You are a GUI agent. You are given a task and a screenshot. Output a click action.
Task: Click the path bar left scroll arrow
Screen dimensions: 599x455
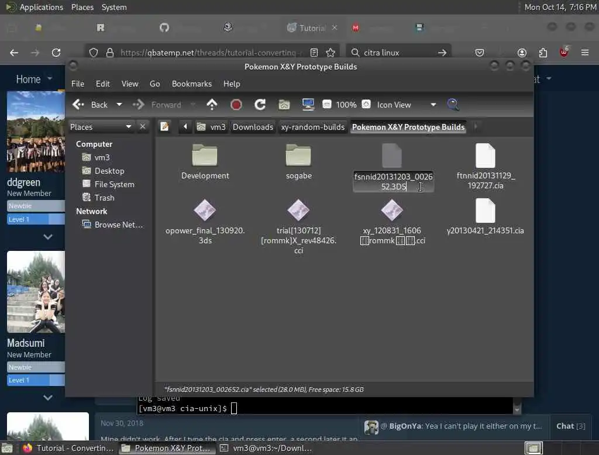click(x=185, y=126)
